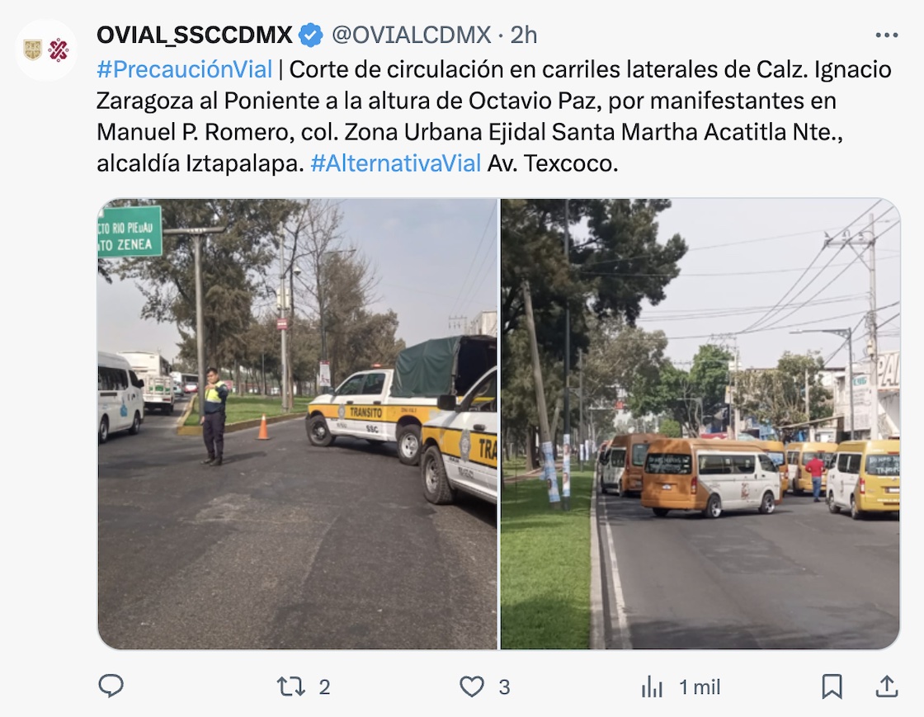Open view analytics bar chart icon
The height and width of the screenshot is (717, 924).
(x=652, y=687)
